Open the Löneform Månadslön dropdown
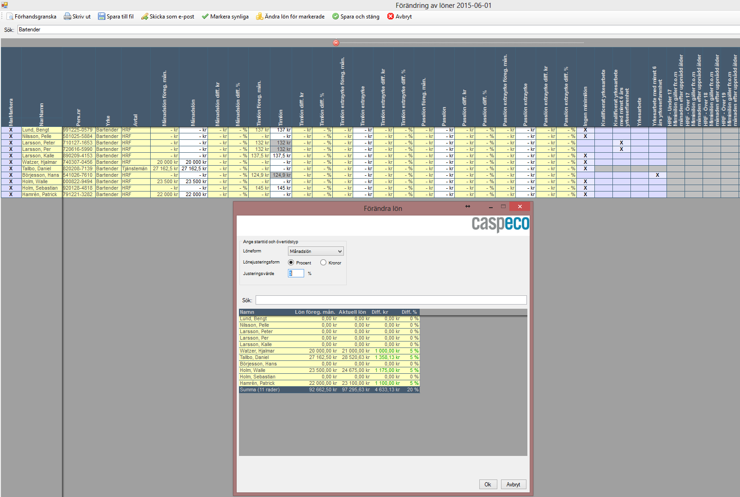 (316, 251)
